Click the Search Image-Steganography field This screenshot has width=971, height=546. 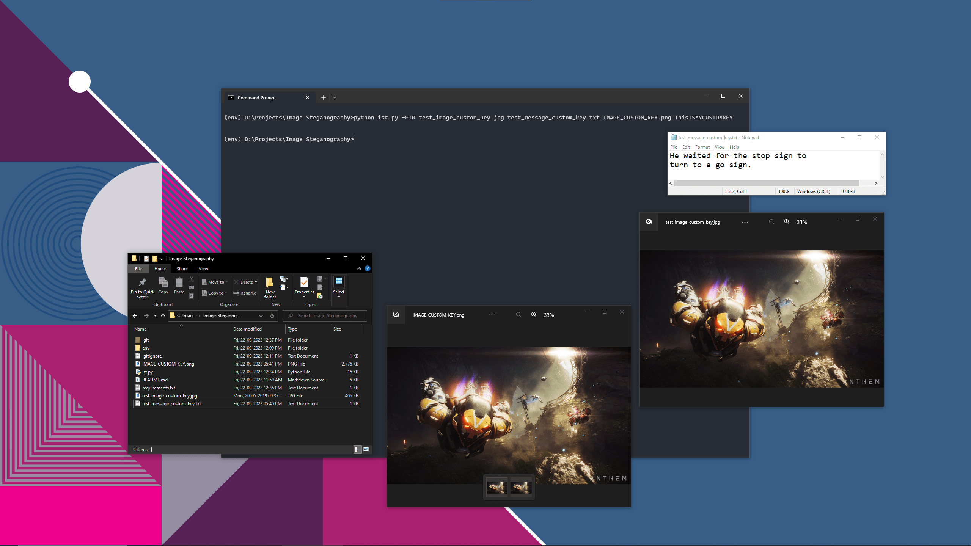(325, 316)
